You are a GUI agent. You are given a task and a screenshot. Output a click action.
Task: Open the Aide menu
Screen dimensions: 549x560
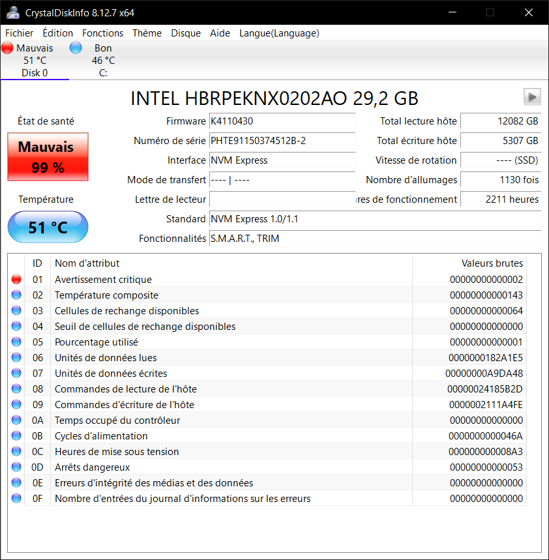220,33
